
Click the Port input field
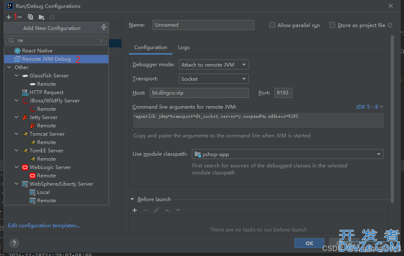(283, 93)
